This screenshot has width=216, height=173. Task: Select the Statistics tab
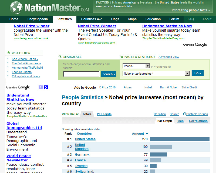65,19
